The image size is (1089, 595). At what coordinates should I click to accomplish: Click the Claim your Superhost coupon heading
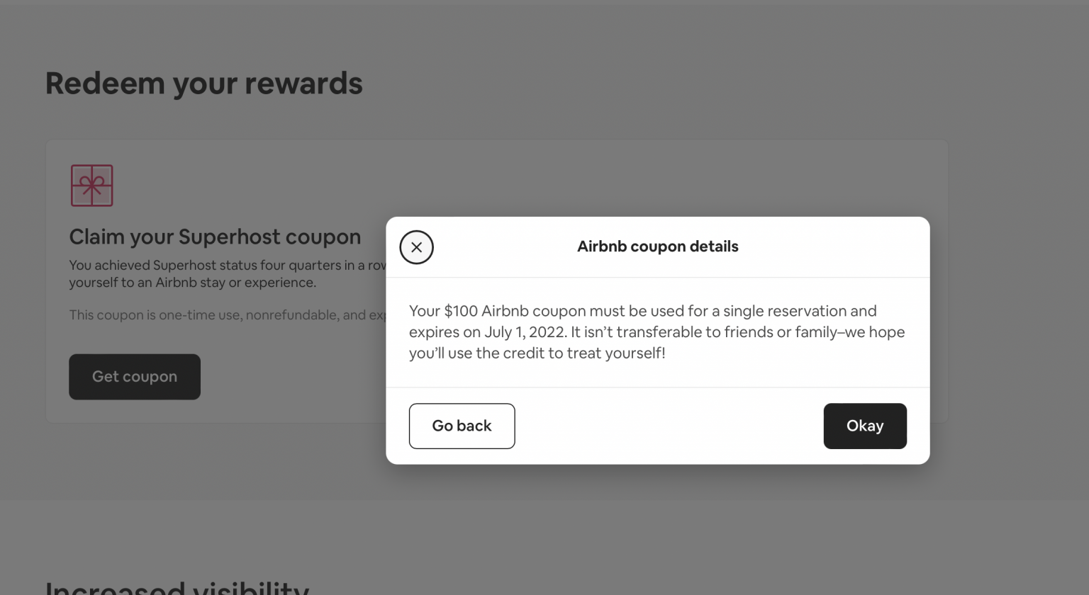click(215, 237)
